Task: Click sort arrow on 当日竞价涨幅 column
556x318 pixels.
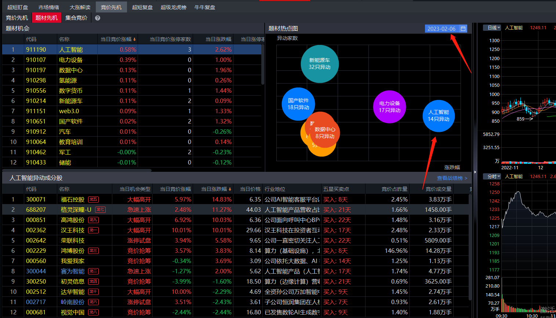Action: [x=135, y=40]
